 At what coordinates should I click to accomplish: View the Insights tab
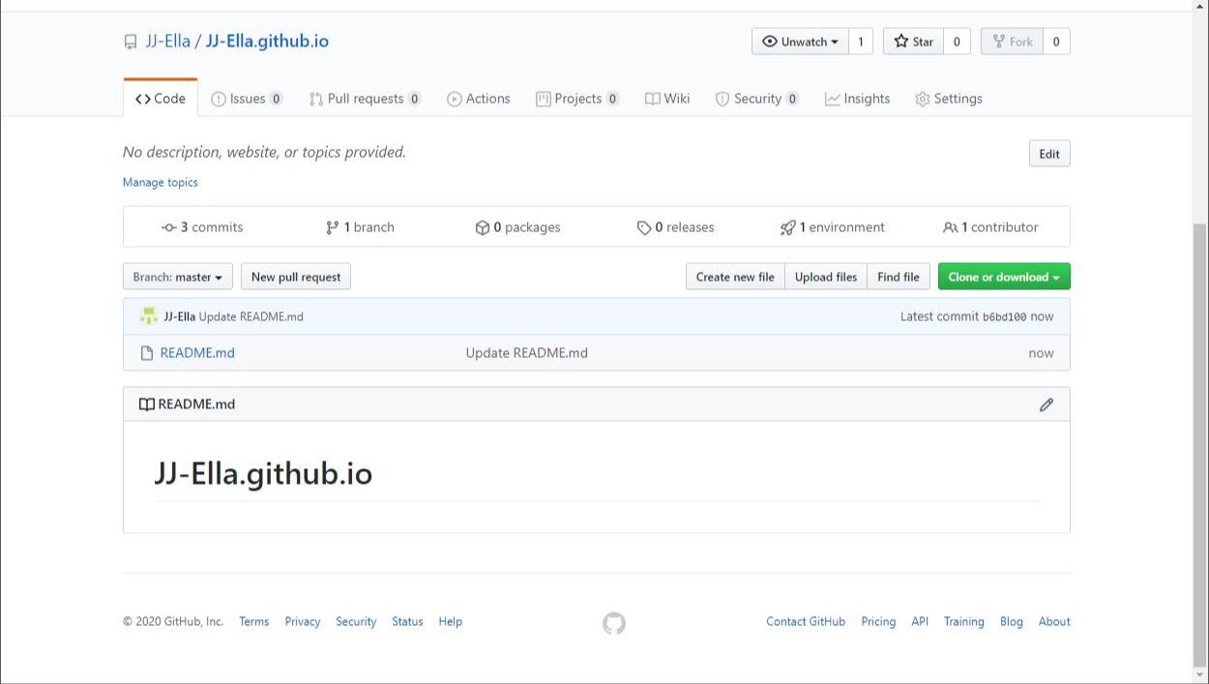pos(858,99)
